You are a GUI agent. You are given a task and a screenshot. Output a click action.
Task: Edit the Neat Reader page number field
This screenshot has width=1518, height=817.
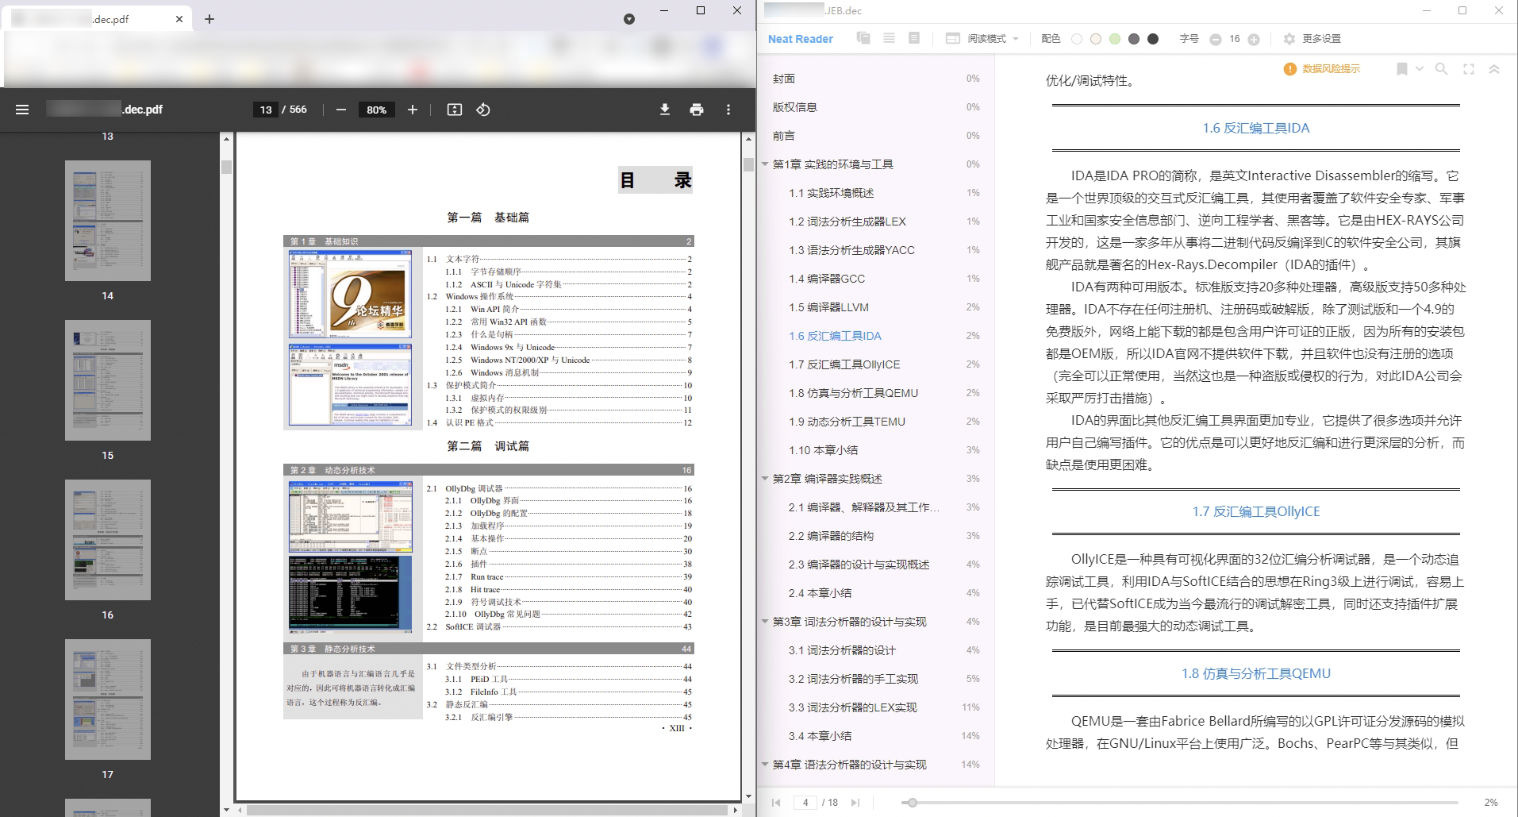click(x=805, y=803)
